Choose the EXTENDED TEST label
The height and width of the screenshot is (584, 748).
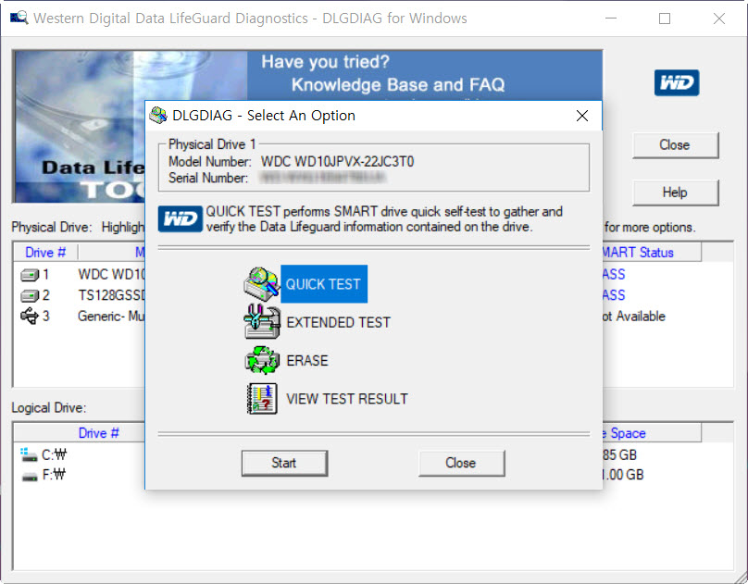pyautogui.click(x=338, y=322)
